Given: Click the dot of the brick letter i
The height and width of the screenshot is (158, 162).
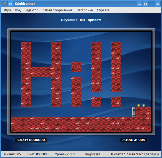Looking at the screenshot, I should click(76, 67).
